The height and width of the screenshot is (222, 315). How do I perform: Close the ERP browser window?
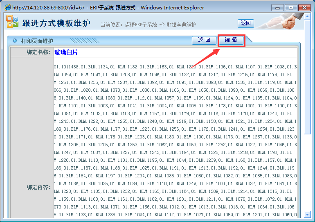pyautogui.click(x=304, y=7)
